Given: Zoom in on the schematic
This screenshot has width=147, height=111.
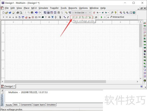Looking at the screenshot, I should 121,13.
